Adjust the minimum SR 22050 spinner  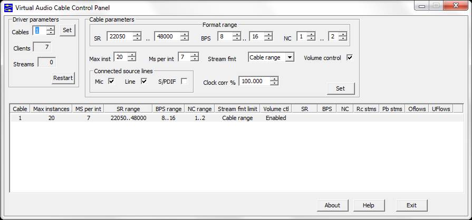pos(137,36)
